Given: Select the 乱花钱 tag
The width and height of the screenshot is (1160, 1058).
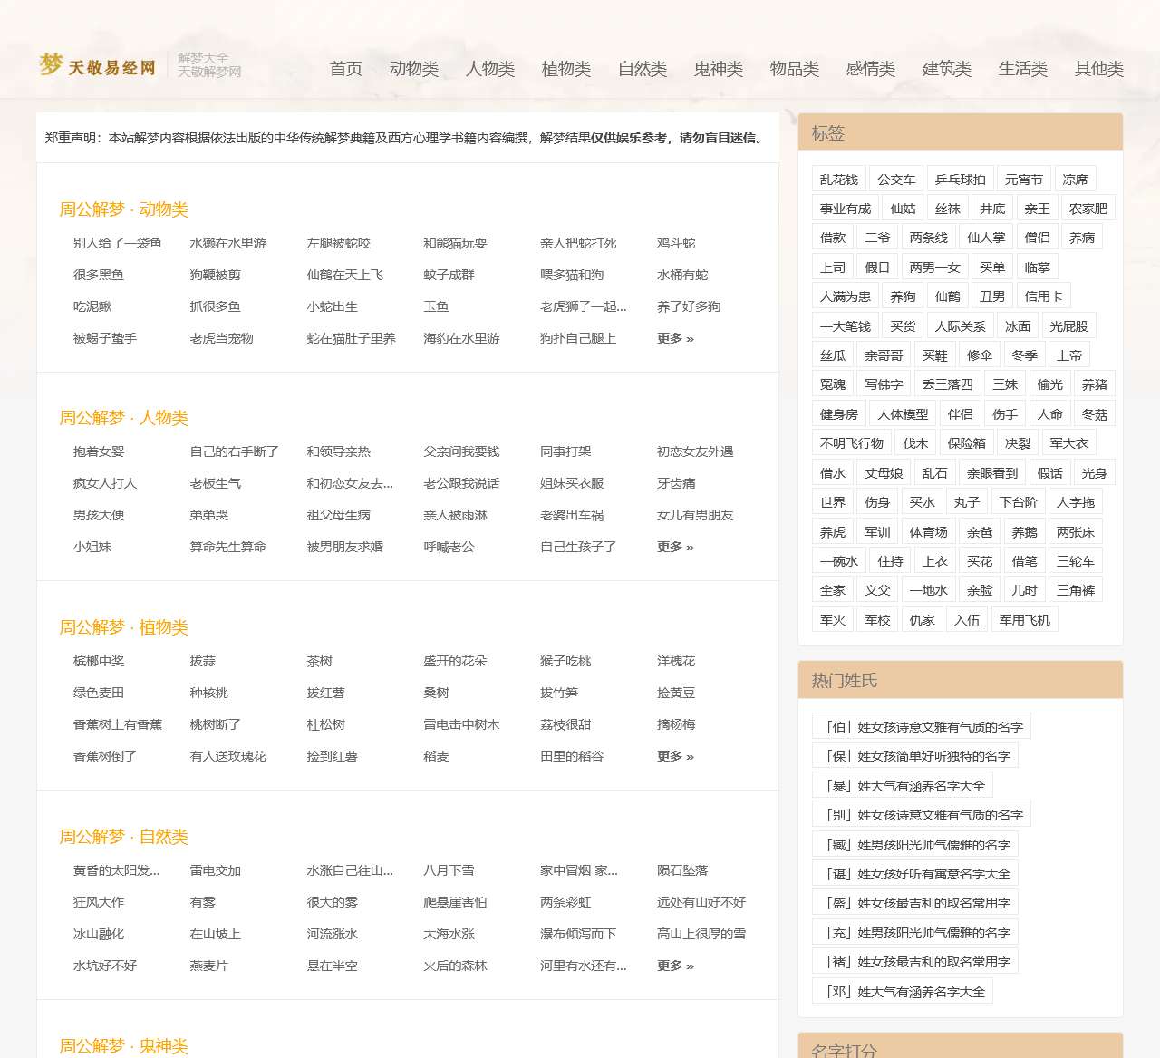Looking at the screenshot, I should 839,180.
